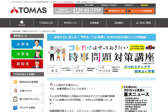Viewport: 168px width, 112px height.
Task: Click the arrow icon on 資料請求はこちら
Action: click(x=107, y=11)
